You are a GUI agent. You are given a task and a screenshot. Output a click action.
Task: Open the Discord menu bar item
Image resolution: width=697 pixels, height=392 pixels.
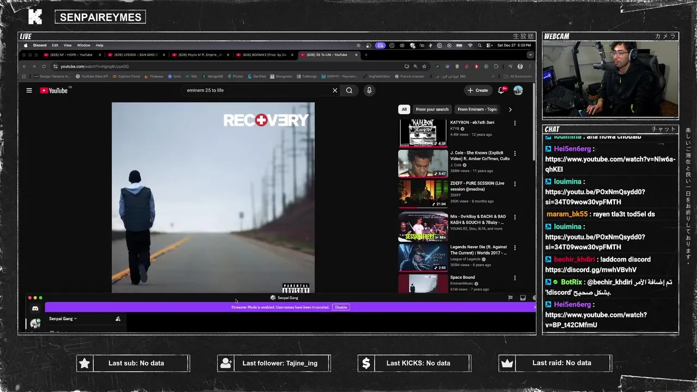40,45
